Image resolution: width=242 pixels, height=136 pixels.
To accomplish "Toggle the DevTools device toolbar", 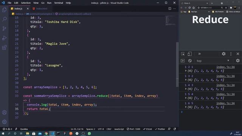I will 189,54.
